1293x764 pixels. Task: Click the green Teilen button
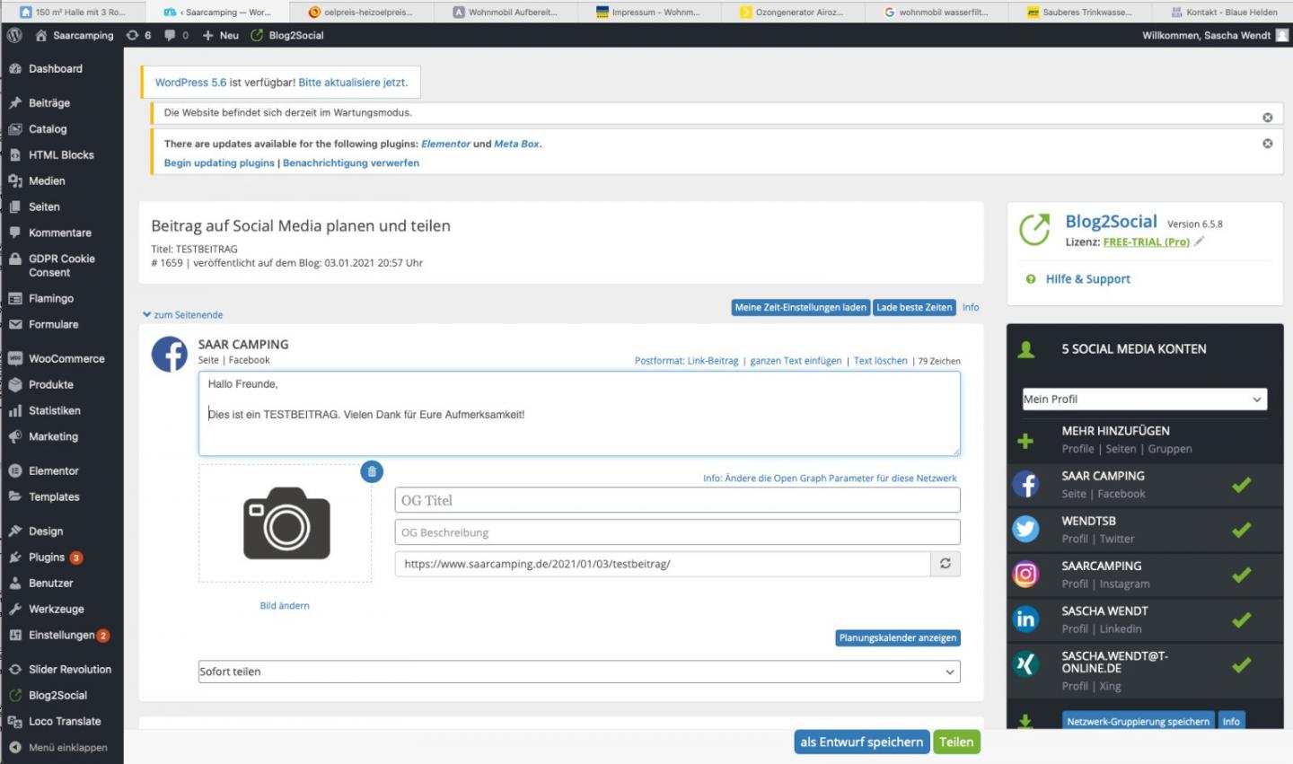pyautogui.click(x=956, y=742)
